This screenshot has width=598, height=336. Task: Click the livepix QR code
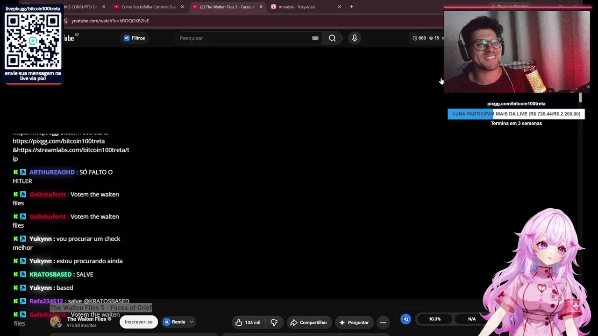(x=33, y=41)
